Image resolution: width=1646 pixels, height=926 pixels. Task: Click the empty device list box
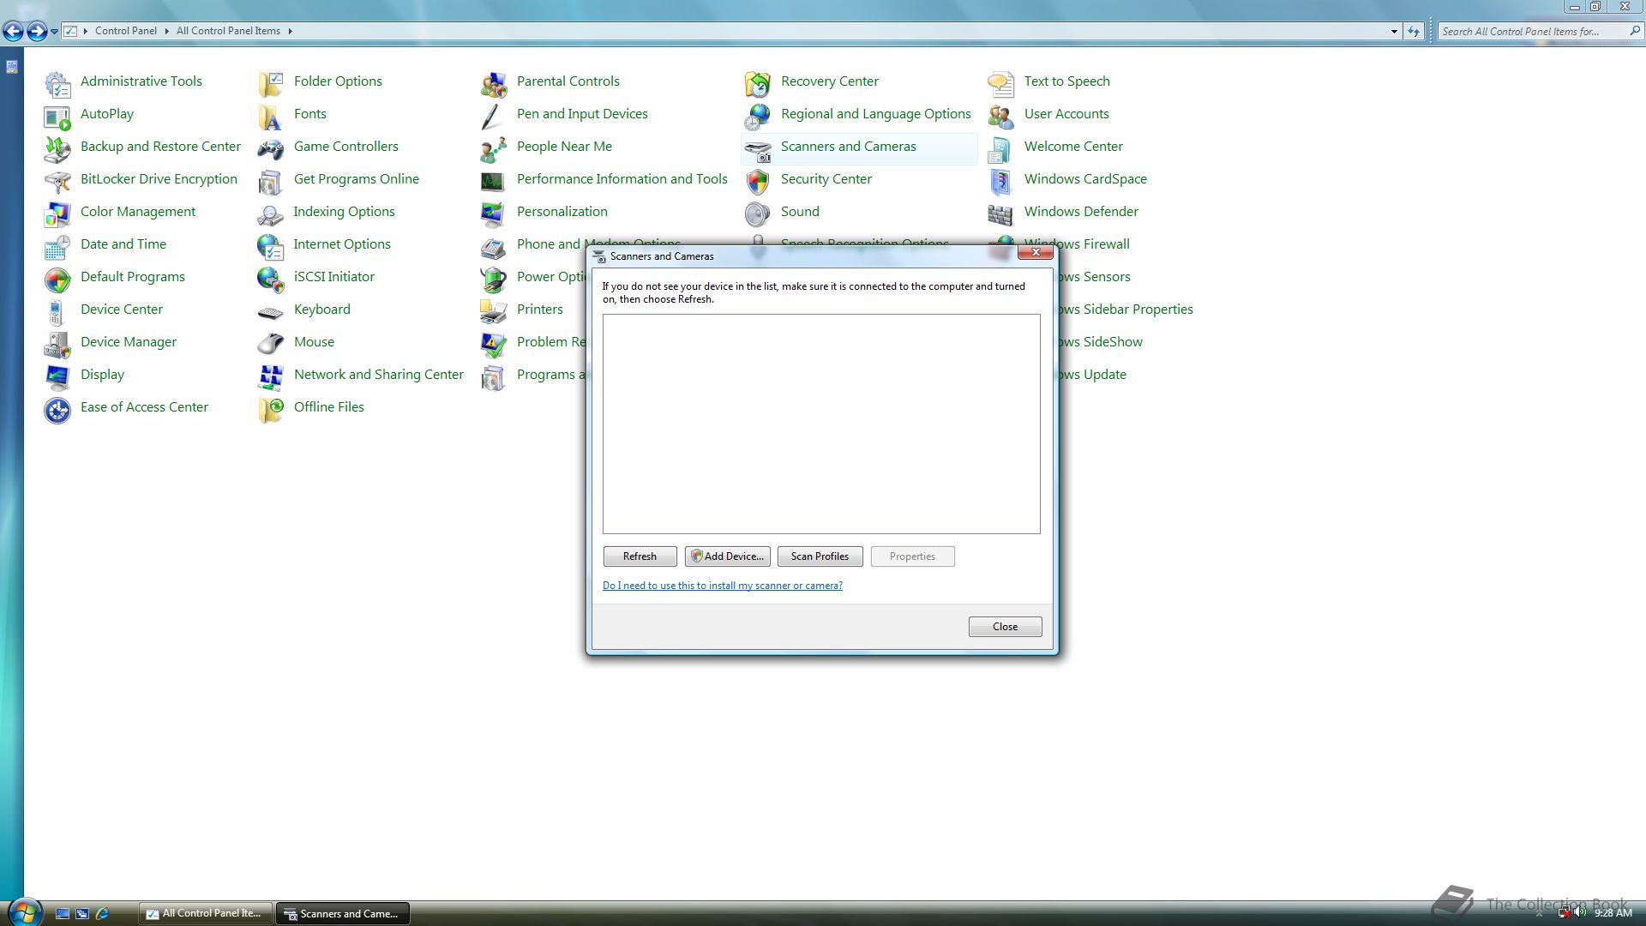(821, 424)
